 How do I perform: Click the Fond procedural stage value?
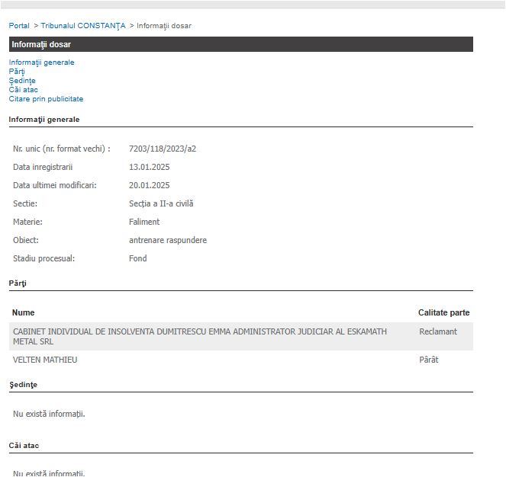(138, 258)
